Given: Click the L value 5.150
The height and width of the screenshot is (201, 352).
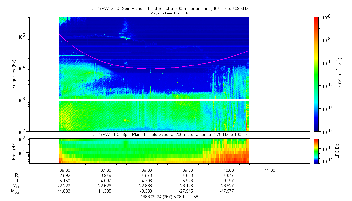Looking at the screenshot, I should point(65,181).
